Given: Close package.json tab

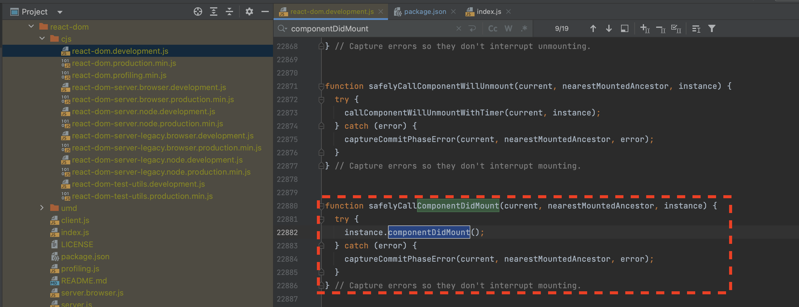Looking at the screenshot, I should click(x=453, y=12).
